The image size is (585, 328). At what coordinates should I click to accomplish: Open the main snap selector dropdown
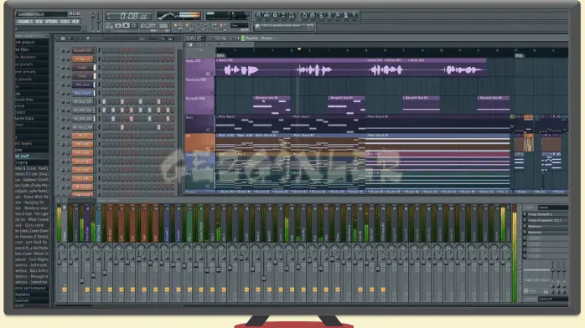pyautogui.click(x=240, y=25)
